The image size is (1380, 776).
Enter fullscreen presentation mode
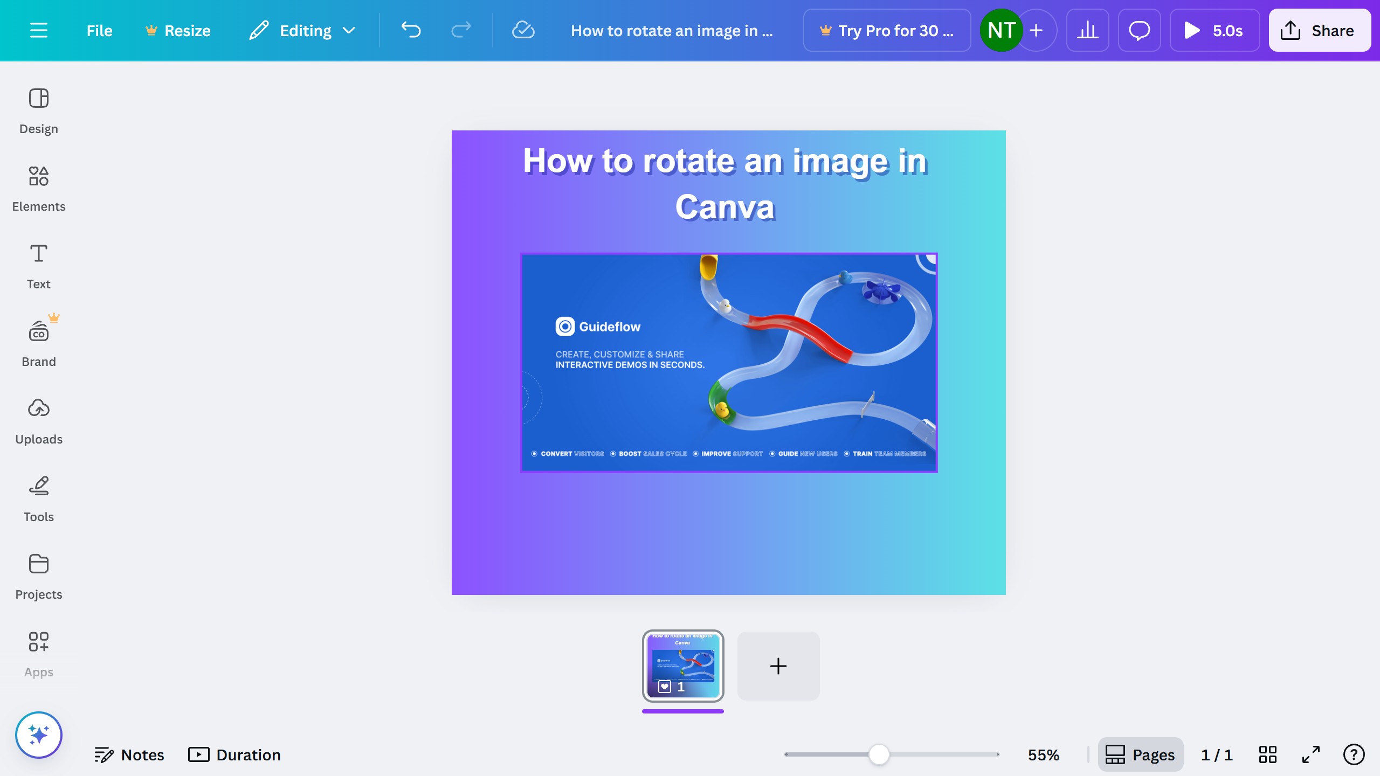coord(1310,754)
